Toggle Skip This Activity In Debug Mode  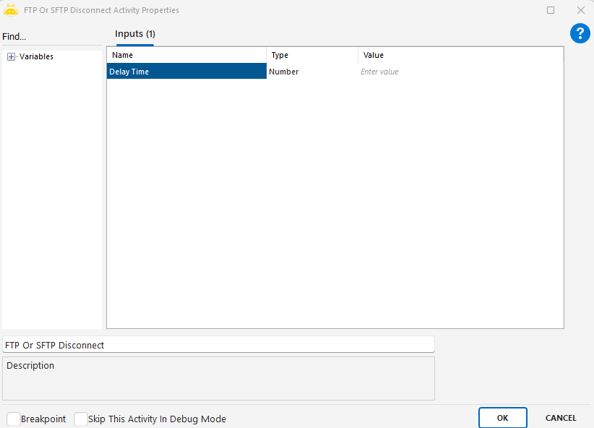pos(81,419)
